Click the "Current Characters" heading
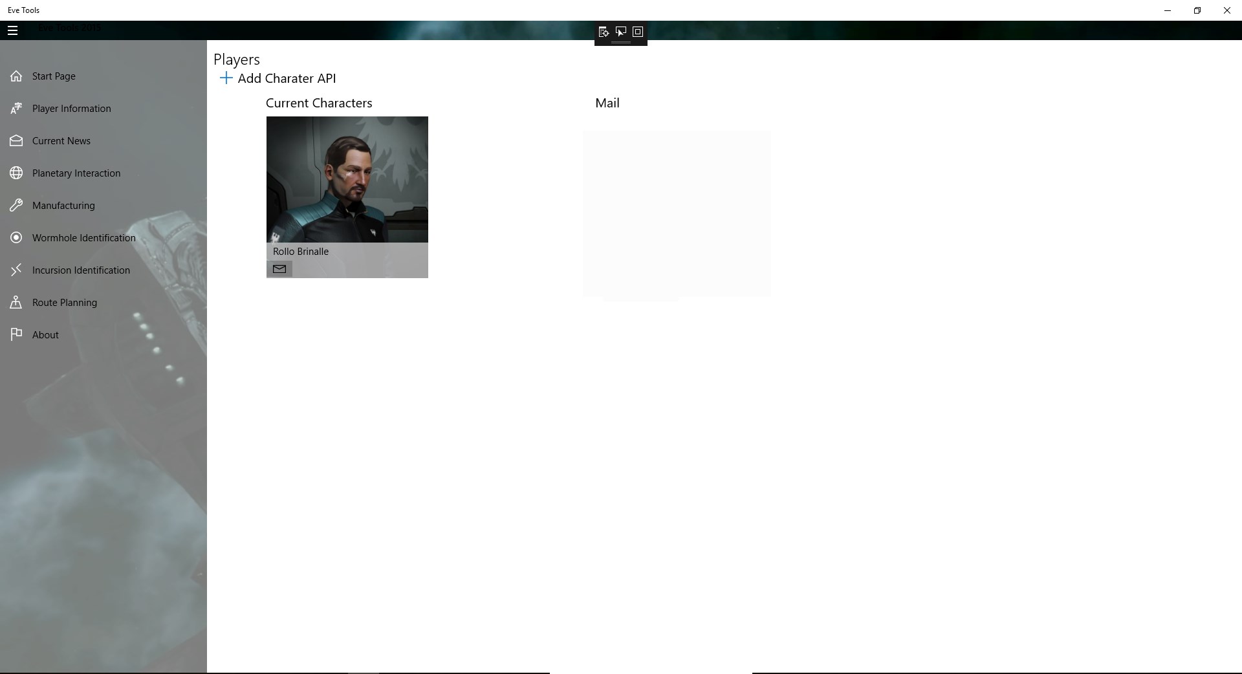Screen dimensions: 1242x674 [319, 103]
